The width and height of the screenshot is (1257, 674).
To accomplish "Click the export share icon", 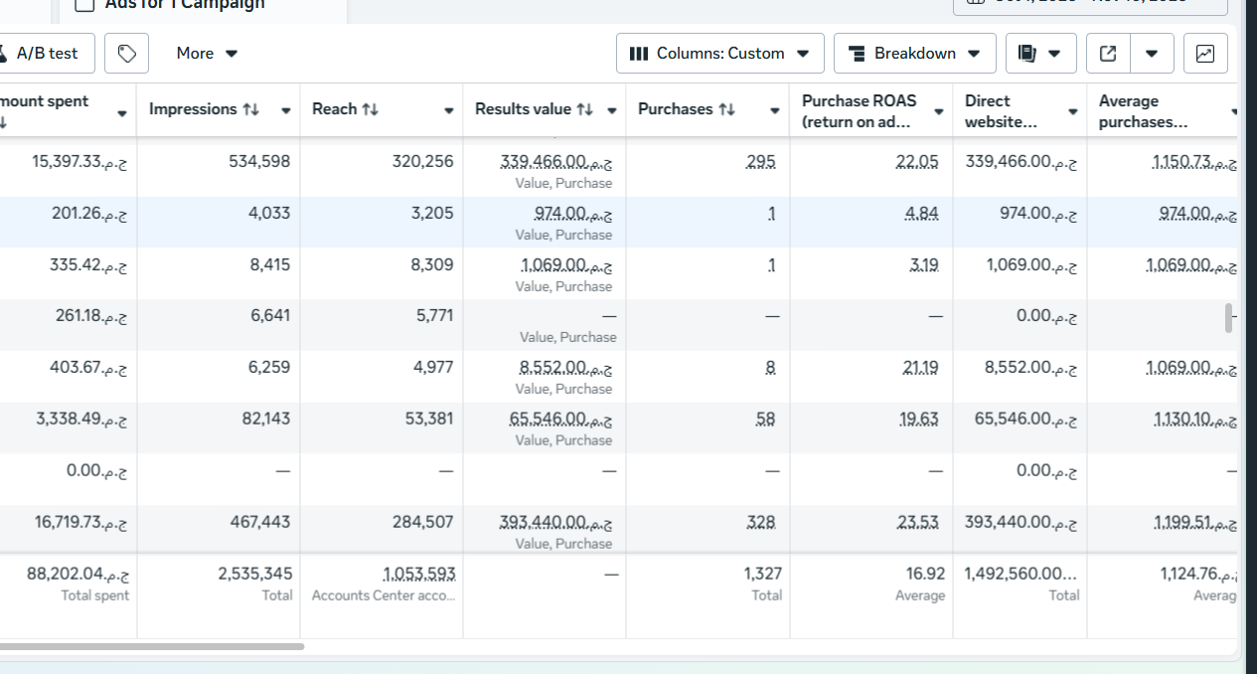I will (1107, 53).
